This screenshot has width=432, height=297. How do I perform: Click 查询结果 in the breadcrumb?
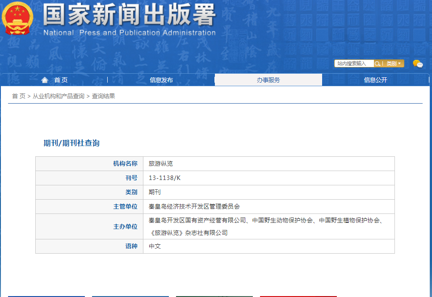click(104, 96)
